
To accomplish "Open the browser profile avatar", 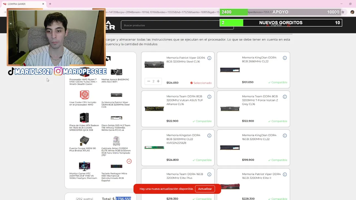I will (x=352, y=12).
